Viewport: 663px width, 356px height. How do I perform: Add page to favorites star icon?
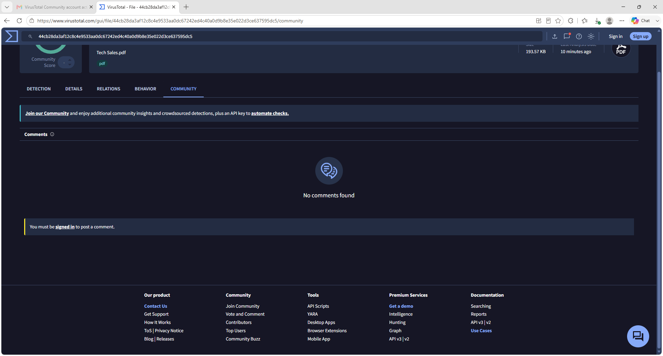tap(558, 21)
